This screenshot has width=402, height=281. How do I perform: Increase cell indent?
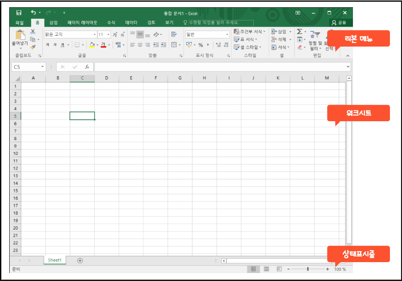tap(164, 45)
